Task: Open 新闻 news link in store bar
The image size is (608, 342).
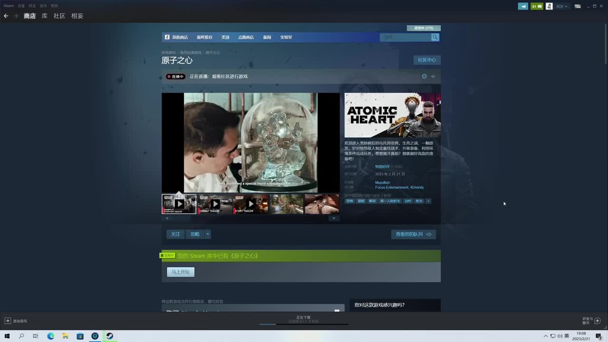Action: point(267,37)
